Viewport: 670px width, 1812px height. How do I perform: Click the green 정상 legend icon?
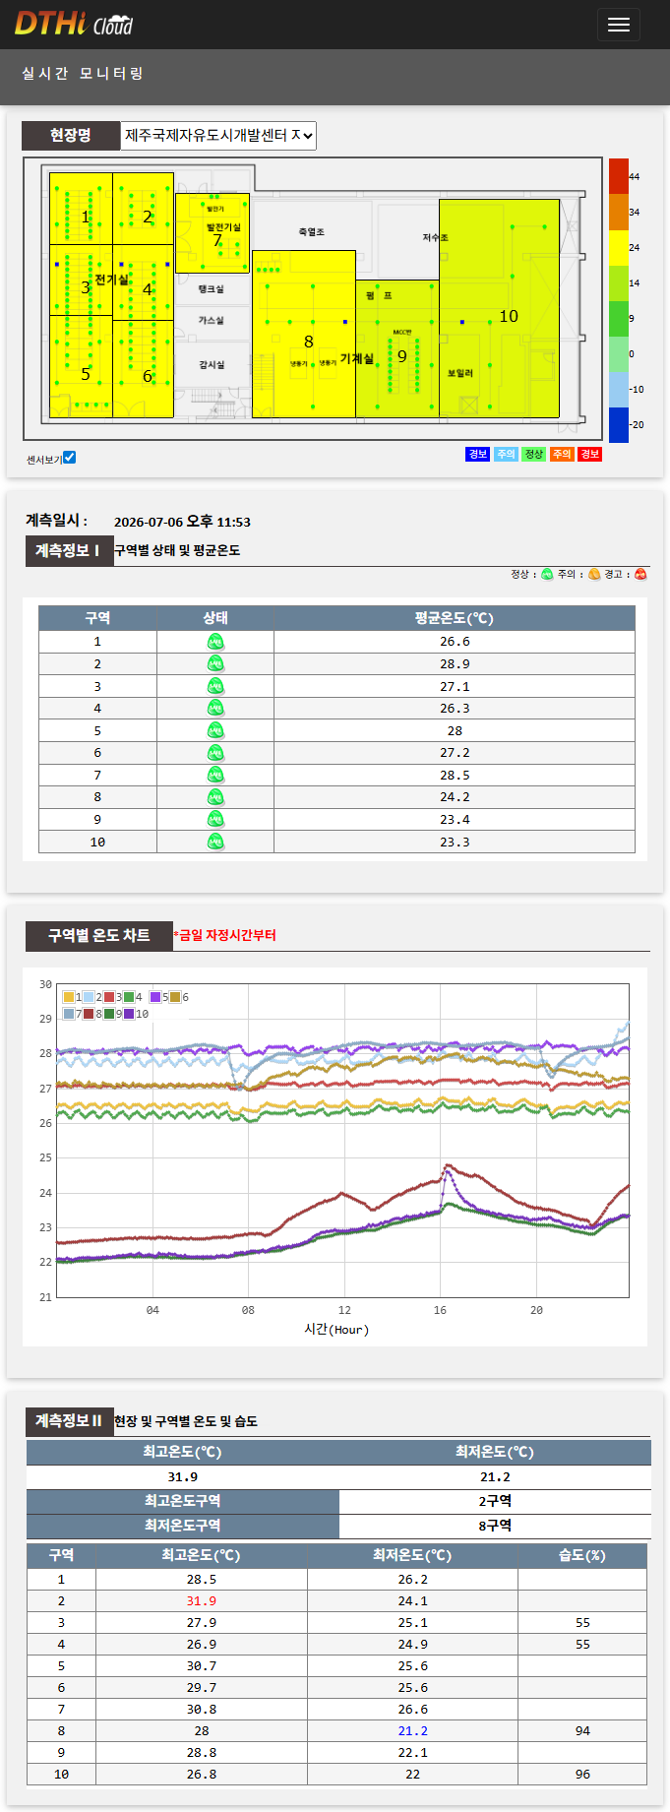547,575
